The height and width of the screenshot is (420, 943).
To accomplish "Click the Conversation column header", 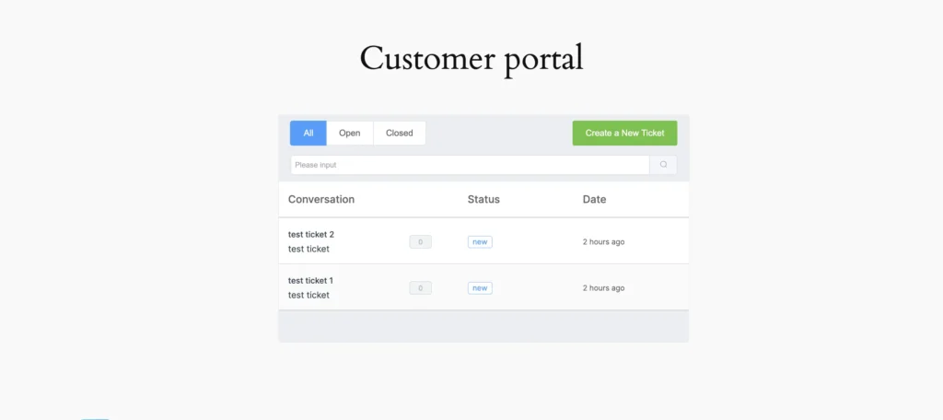I will click(x=321, y=199).
